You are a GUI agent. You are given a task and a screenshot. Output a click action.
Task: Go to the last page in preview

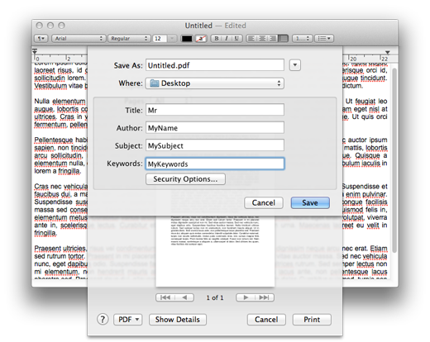point(265,297)
